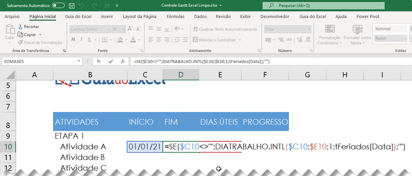412x176 pixels.
Task: Toggle the Salvamento Automático switch
Action: pyautogui.click(x=58, y=5)
